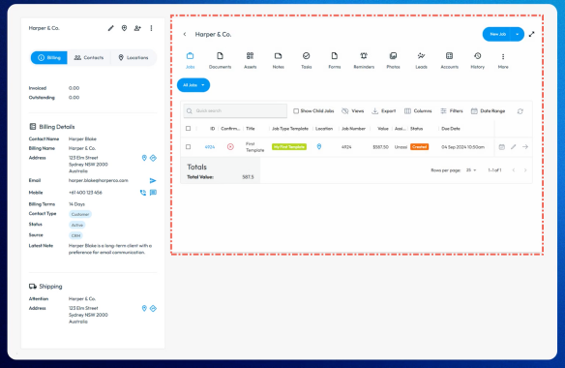The height and width of the screenshot is (368, 565).
Task: Open the More tab menu
Action: 503,60
